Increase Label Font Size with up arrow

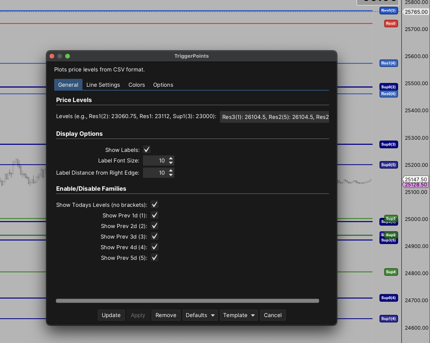(x=171, y=159)
